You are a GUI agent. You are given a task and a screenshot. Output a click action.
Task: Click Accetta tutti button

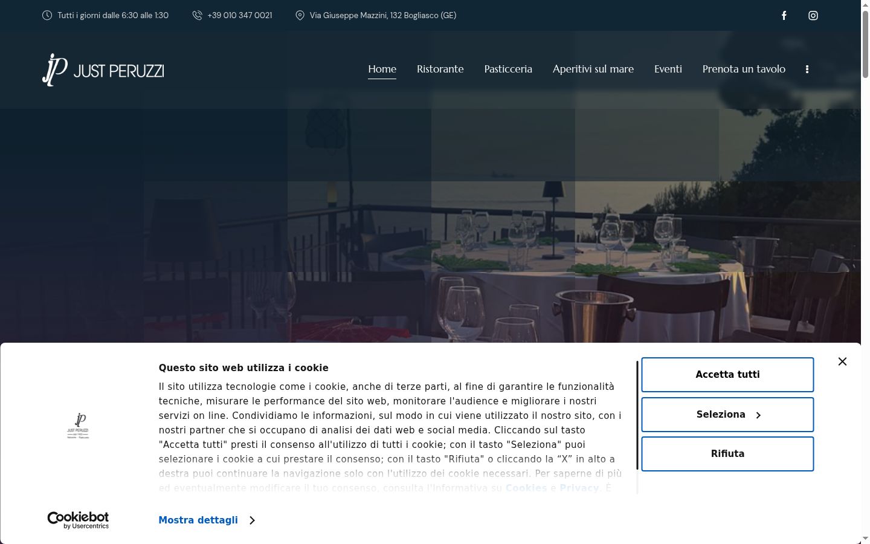(727, 375)
